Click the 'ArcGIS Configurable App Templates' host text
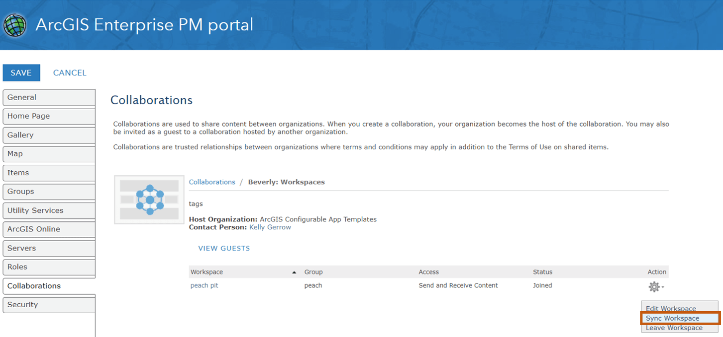723x337 pixels. pyautogui.click(x=318, y=219)
